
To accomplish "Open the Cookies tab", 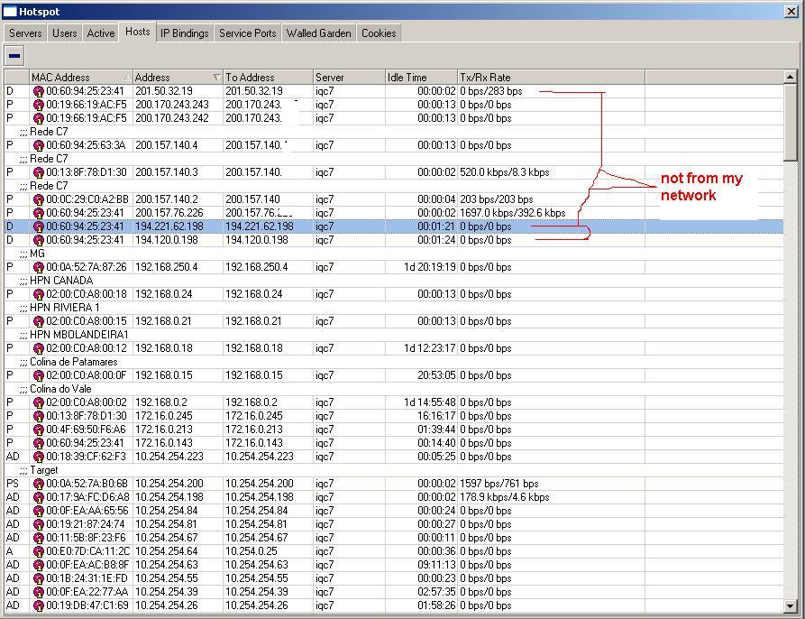I will click(379, 33).
